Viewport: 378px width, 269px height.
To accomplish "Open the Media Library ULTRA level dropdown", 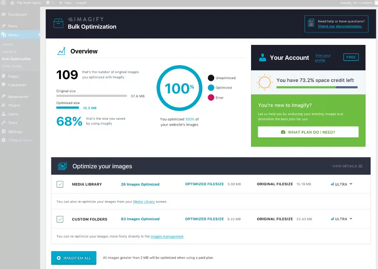I will tap(341, 184).
